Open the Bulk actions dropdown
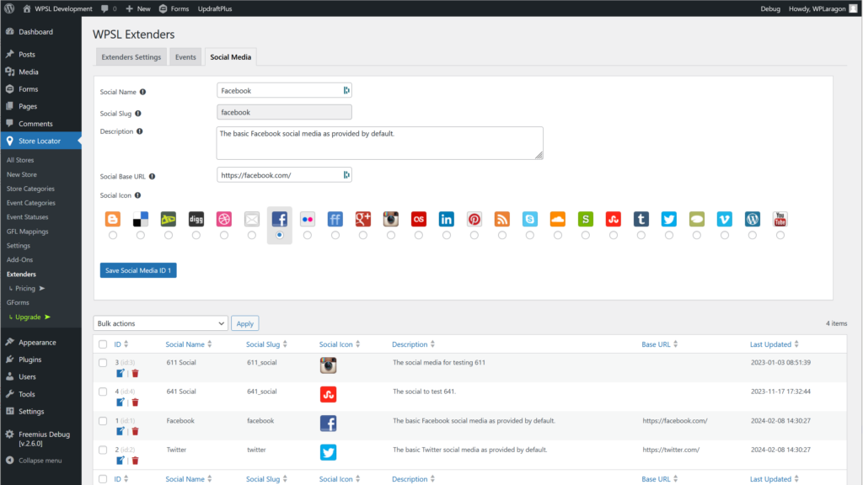The width and height of the screenshot is (863, 485). click(160, 323)
